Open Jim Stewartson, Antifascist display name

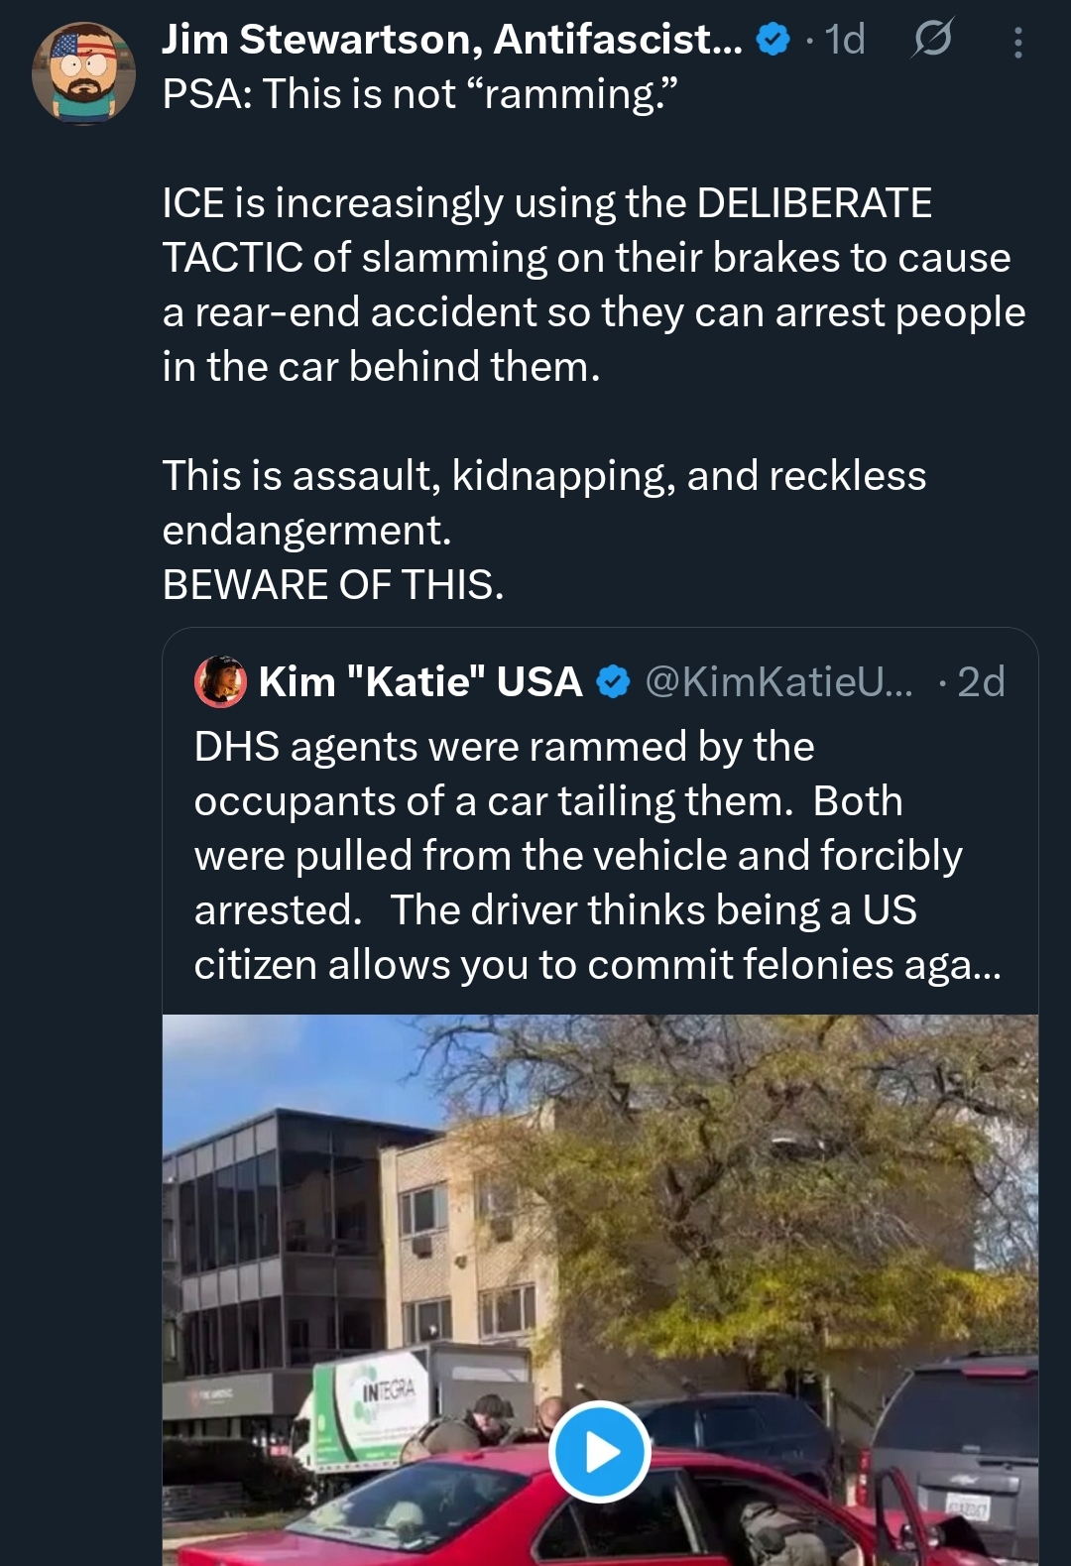[451, 40]
